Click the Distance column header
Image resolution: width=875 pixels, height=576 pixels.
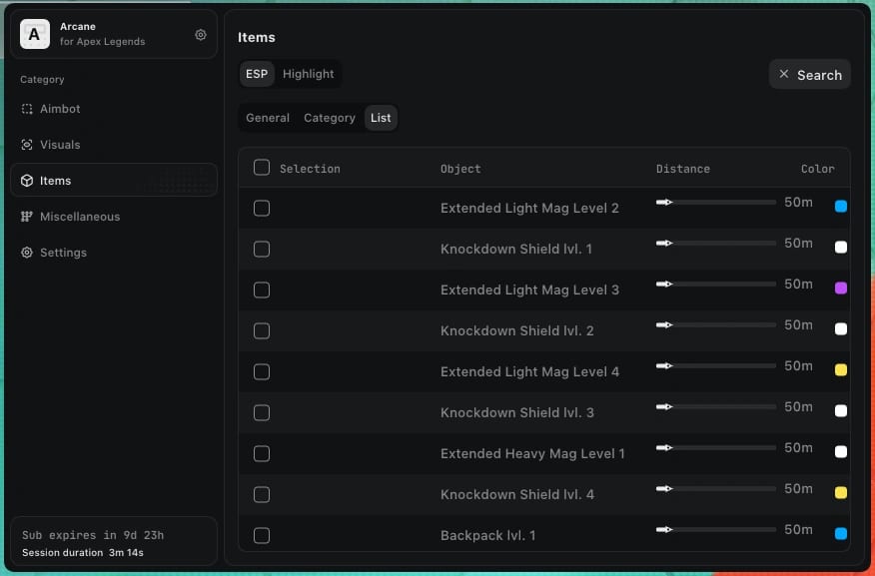[x=683, y=169]
